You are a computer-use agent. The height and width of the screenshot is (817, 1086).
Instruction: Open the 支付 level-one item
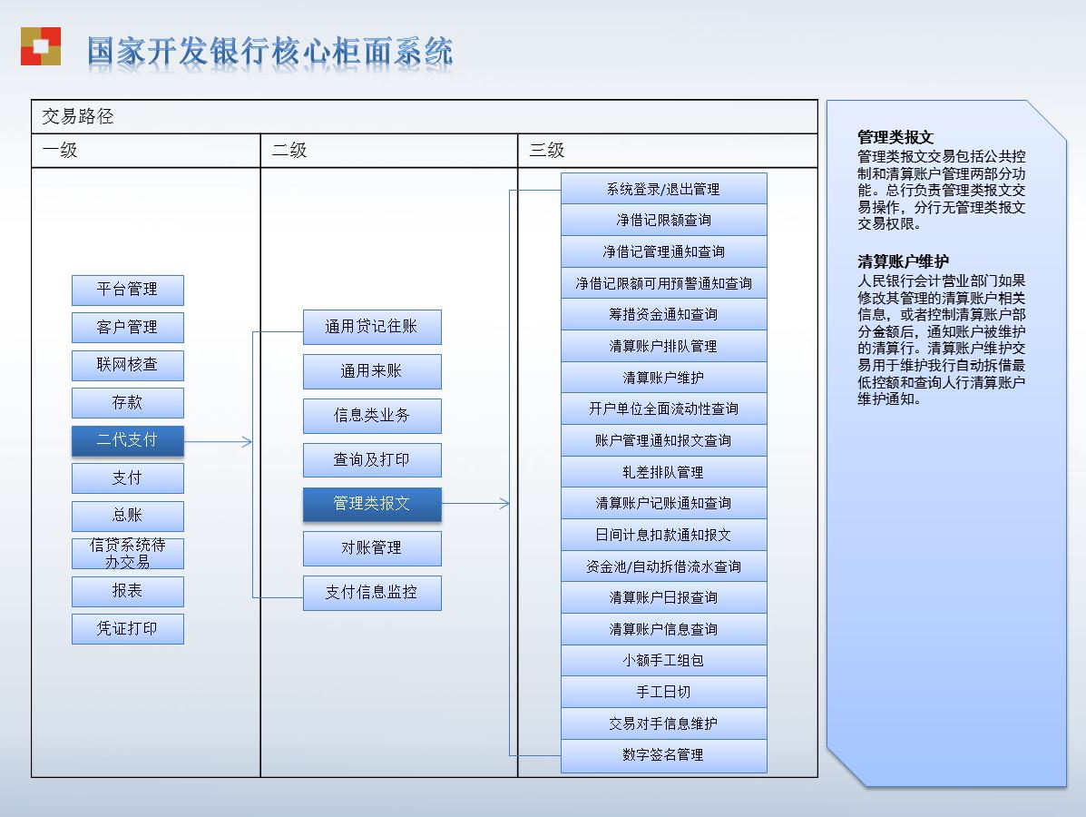pos(127,478)
